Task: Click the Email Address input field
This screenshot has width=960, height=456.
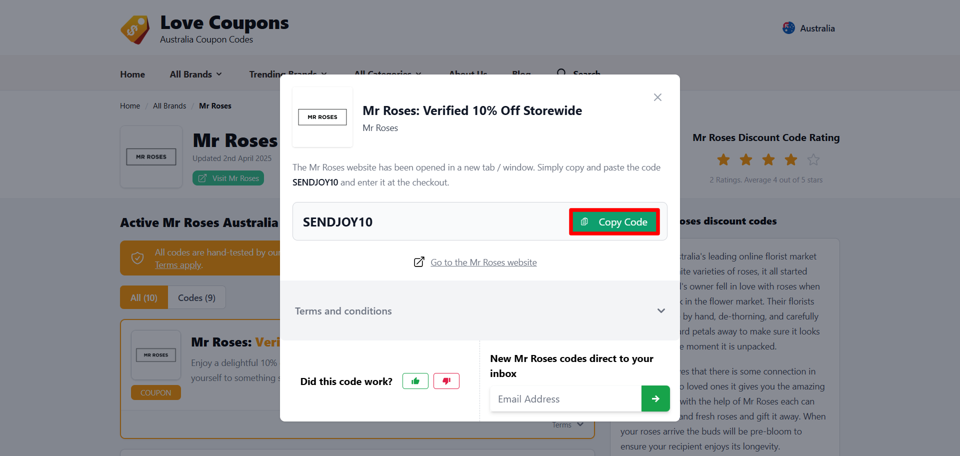Action: 565,398
